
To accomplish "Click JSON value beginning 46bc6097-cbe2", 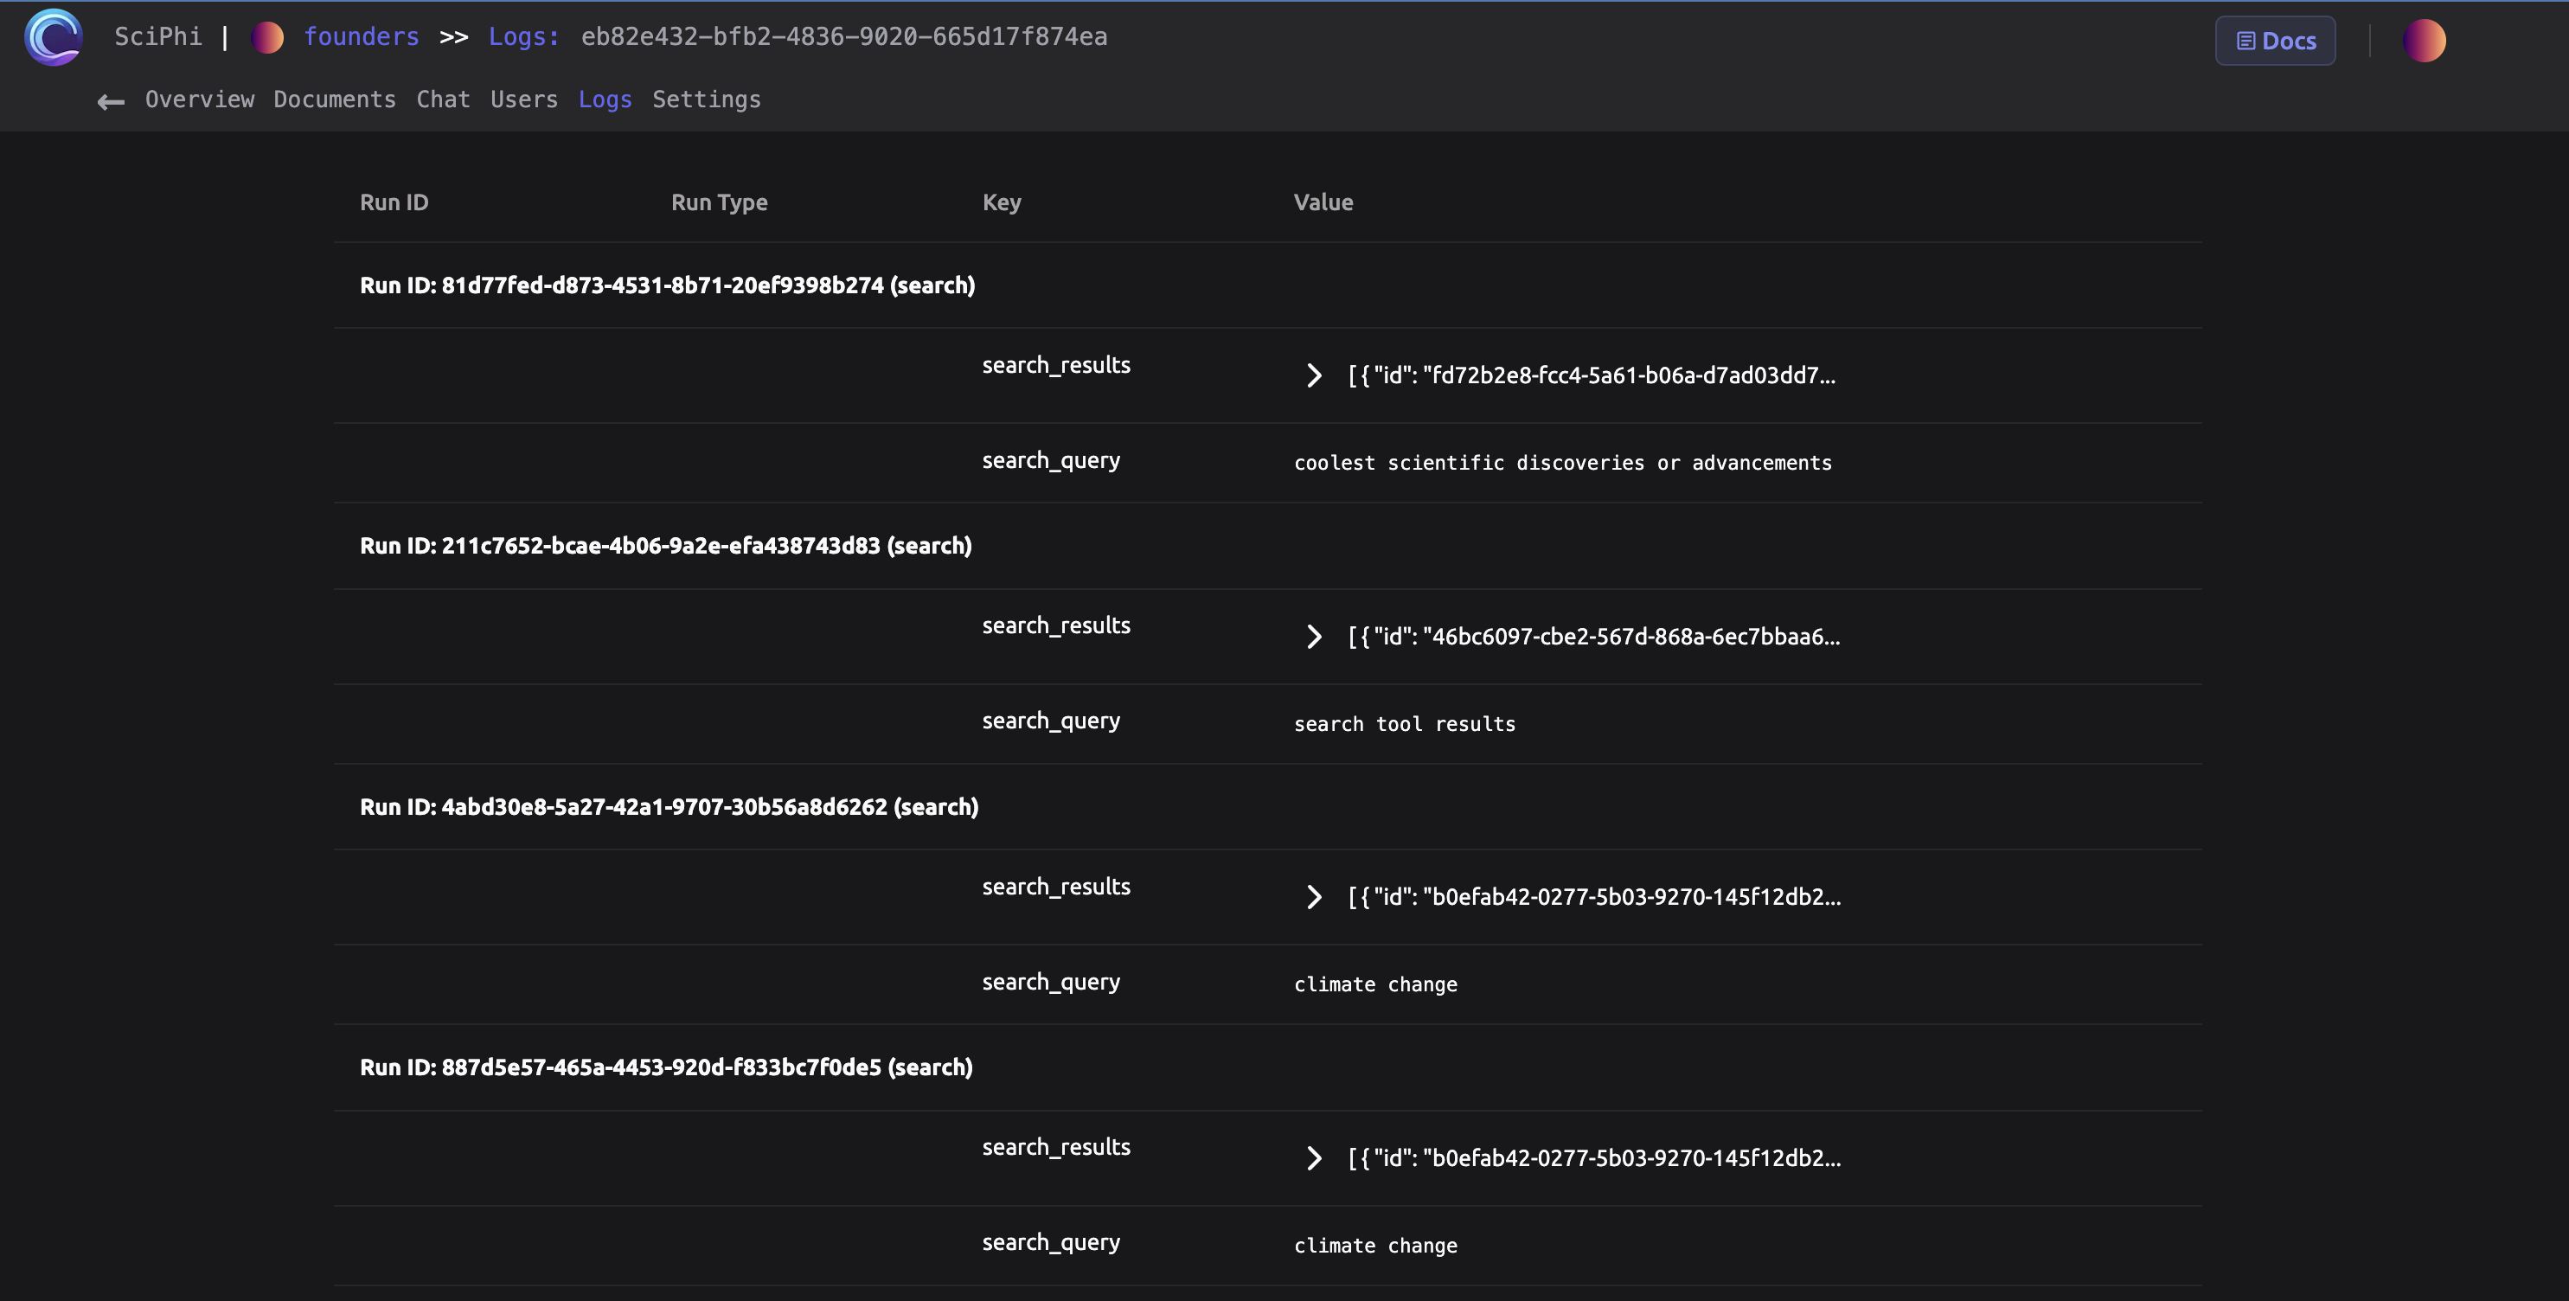I will click(x=1593, y=638).
